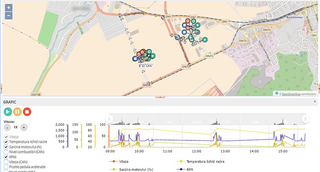Enable Pozitie pedala aceleratie checkbox
Screen dimensions: 320x172
(x=6, y=167)
